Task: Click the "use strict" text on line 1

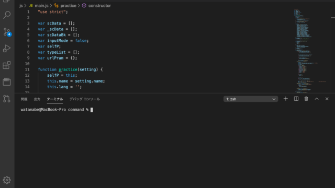Action: pyautogui.click(x=52, y=12)
